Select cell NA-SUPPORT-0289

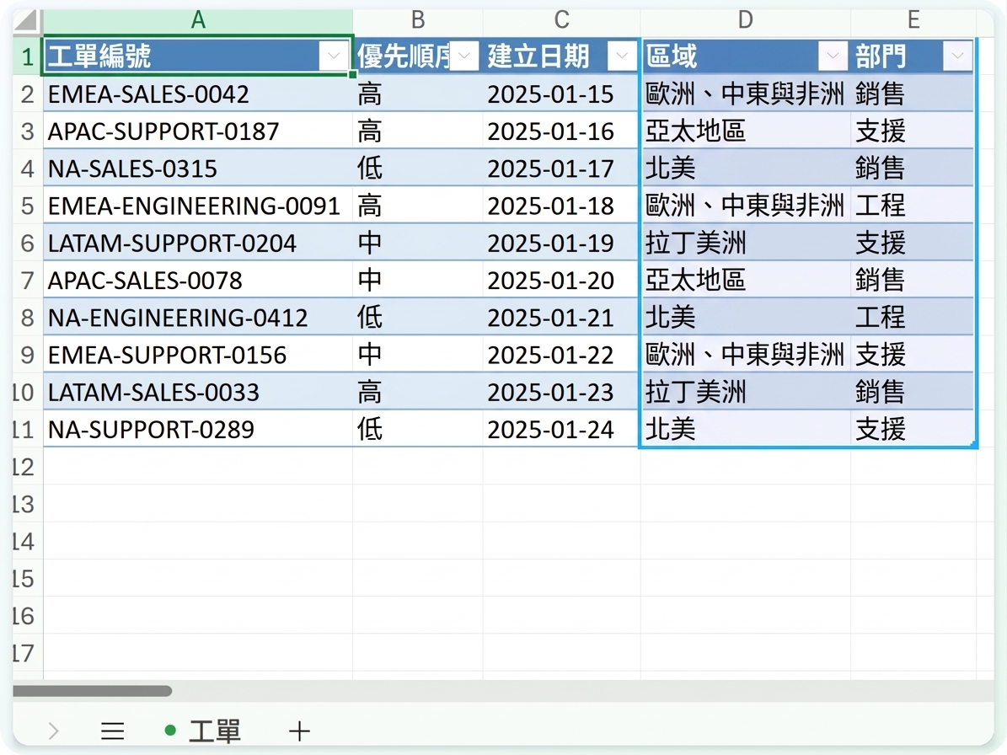[198, 429]
